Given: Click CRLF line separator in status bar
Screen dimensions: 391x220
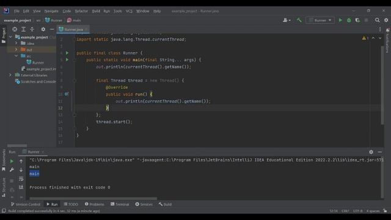Looking at the screenshot, I should click(x=345, y=211).
